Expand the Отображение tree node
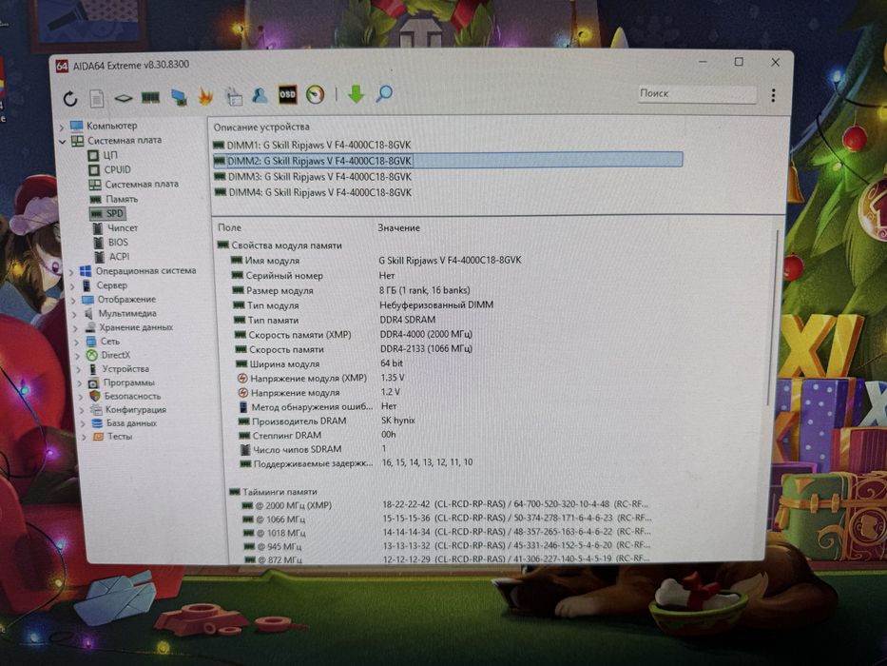 [x=73, y=300]
